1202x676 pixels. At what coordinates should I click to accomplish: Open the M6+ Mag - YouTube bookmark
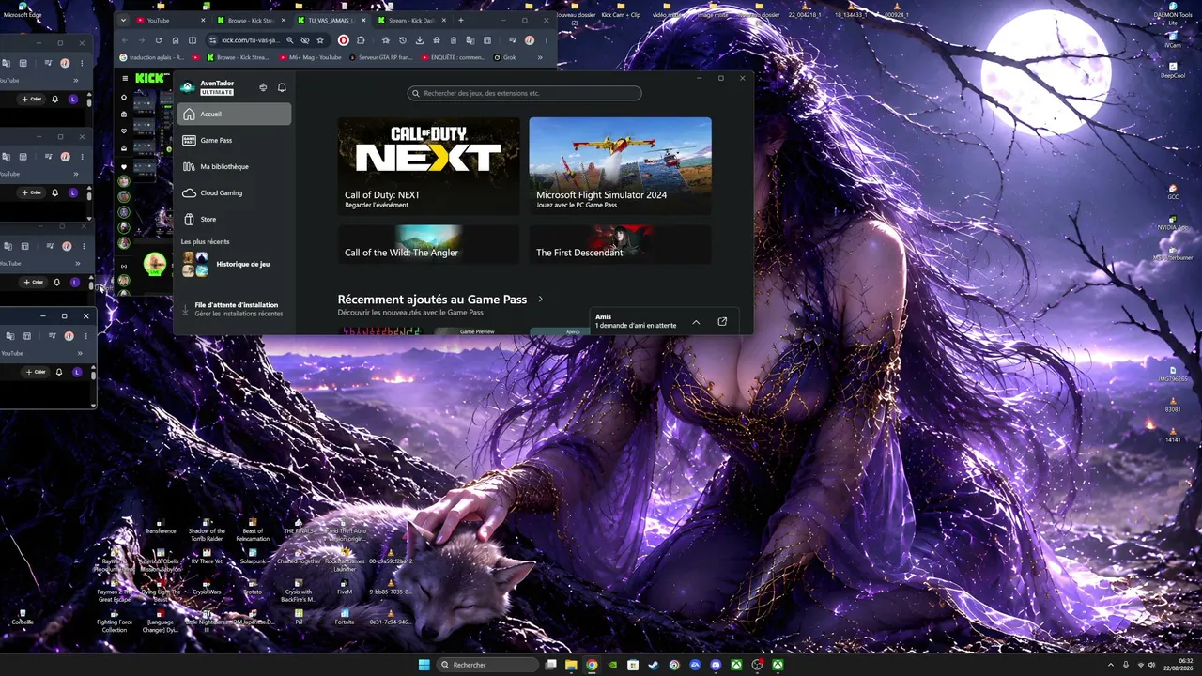pyautogui.click(x=311, y=57)
